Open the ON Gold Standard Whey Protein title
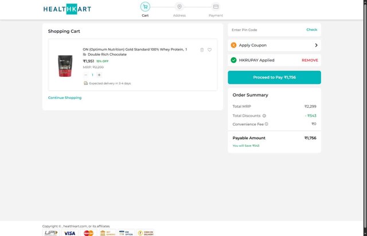This screenshot has height=236, width=367. click(135, 52)
